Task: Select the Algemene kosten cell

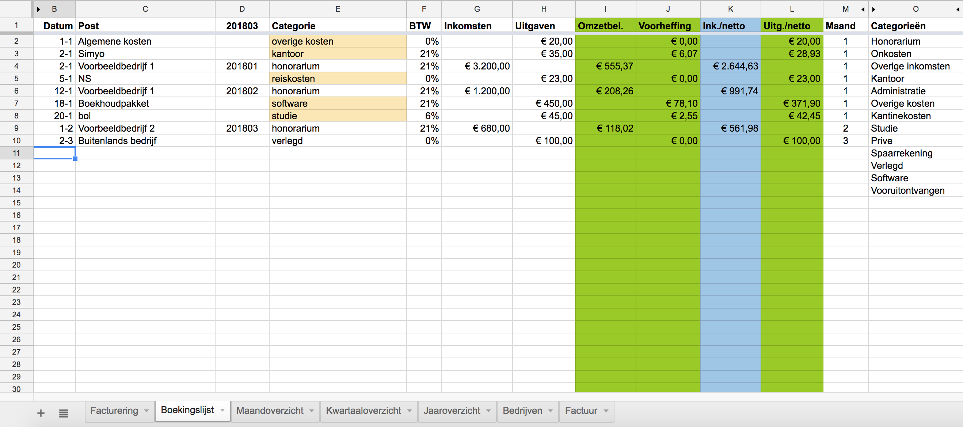Action: [145, 41]
